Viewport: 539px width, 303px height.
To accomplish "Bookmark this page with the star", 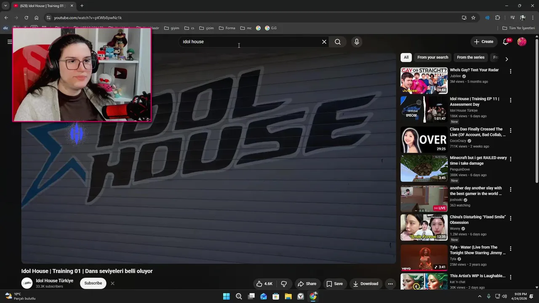I will [473, 18].
